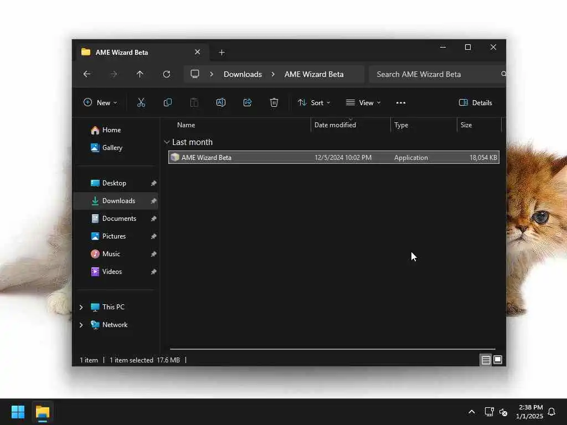Expand Network in navigation pane
This screenshot has width=567, height=425.
pyautogui.click(x=81, y=324)
